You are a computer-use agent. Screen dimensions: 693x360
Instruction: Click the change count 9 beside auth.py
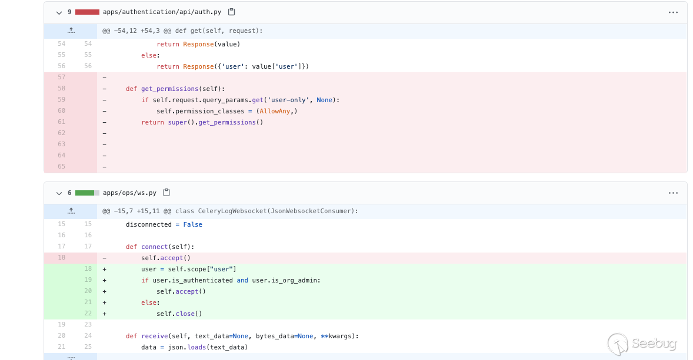tap(69, 12)
